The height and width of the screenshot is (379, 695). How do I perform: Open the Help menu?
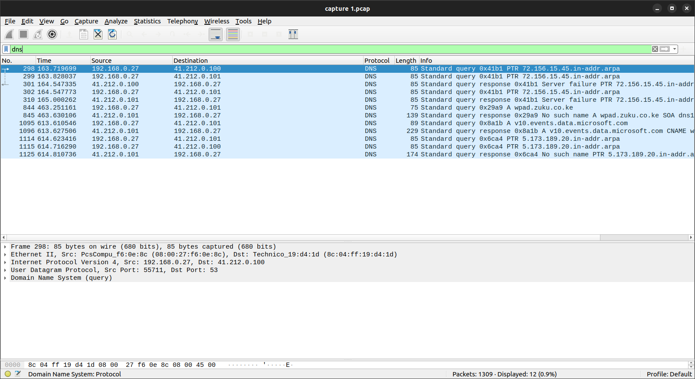pyautogui.click(x=264, y=21)
